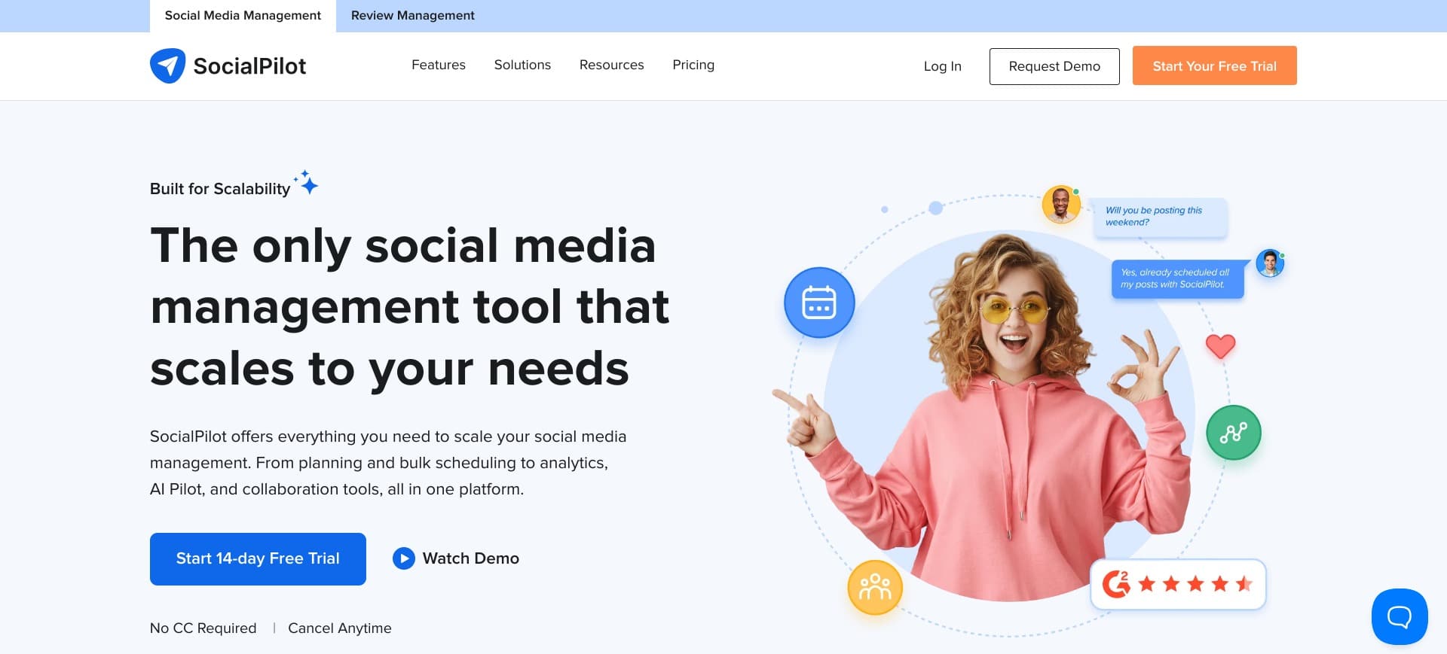The image size is (1447, 654).
Task: Click Start 14-day Free Trial button
Action: 258,559
